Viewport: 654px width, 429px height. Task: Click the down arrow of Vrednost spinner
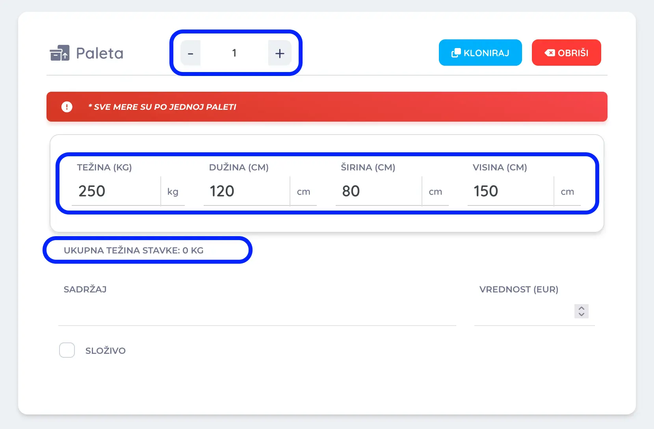(582, 314)
